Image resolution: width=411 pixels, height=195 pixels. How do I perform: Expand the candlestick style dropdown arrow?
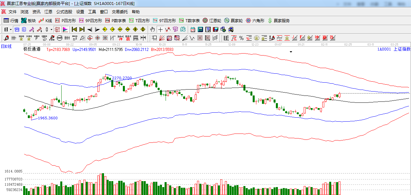[x=51, y=29]
